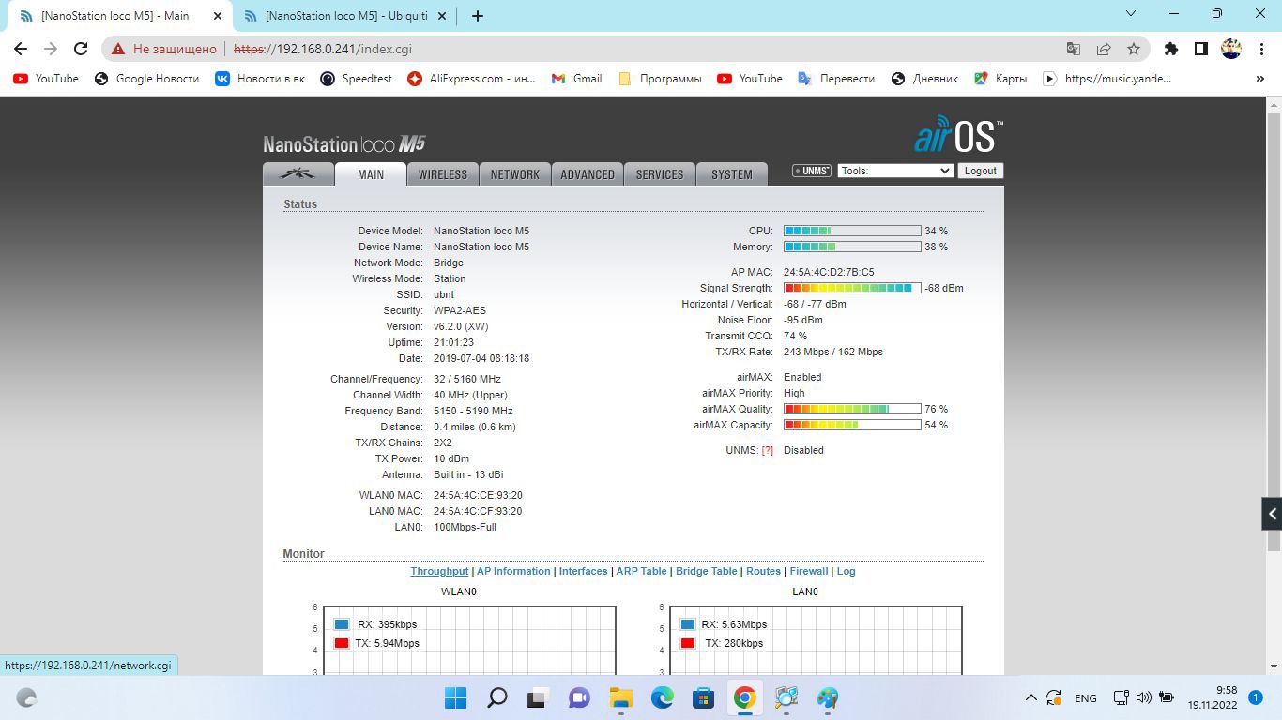Click the UNMS help question mark
Viewport: 1282px width, 720px height.
[x=768, y=450]
